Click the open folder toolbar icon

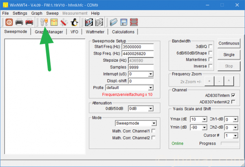(113, 22)
